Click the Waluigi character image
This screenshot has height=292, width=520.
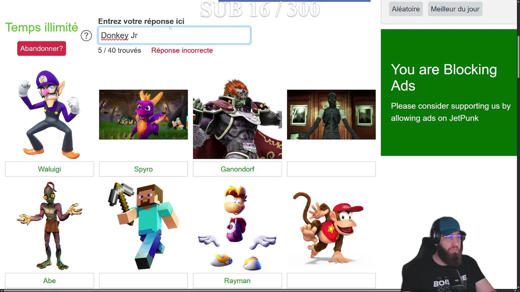click(50, 114)
